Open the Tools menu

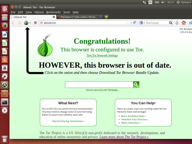pyautogui.click(x=67, y=12)
